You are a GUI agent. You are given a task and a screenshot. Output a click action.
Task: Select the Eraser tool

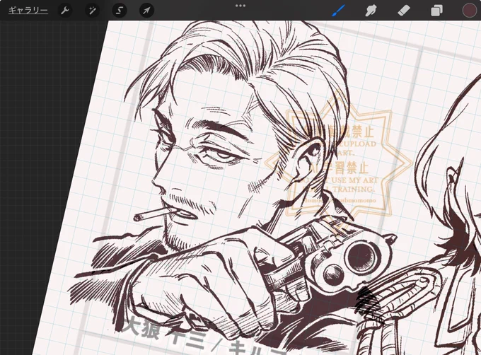pos(403,11)
